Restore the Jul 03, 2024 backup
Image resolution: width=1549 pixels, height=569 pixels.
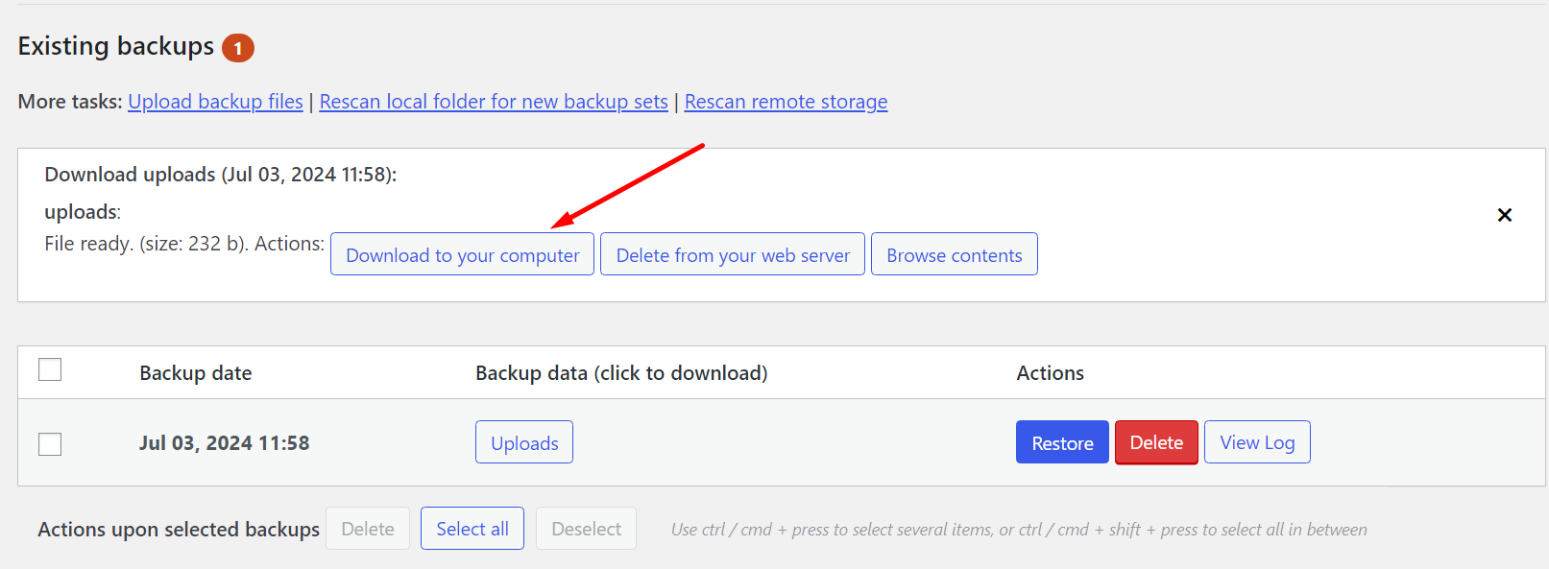[x=1061, y=441]
